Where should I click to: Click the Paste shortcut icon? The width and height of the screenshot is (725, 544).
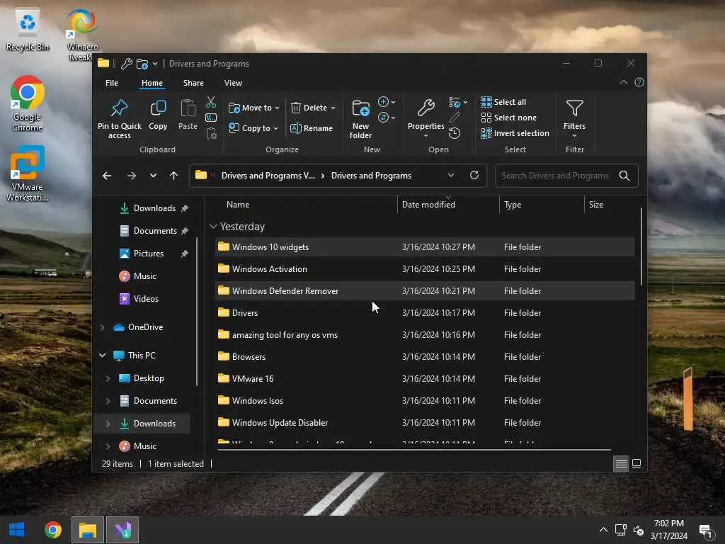[211, 133]
